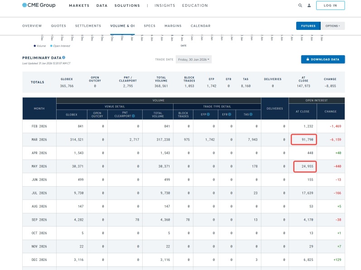Viewport: 361px width, 270px height.
Task: Click the EFR column info icon
Action: pyautogui.click(x=230, y=115)
